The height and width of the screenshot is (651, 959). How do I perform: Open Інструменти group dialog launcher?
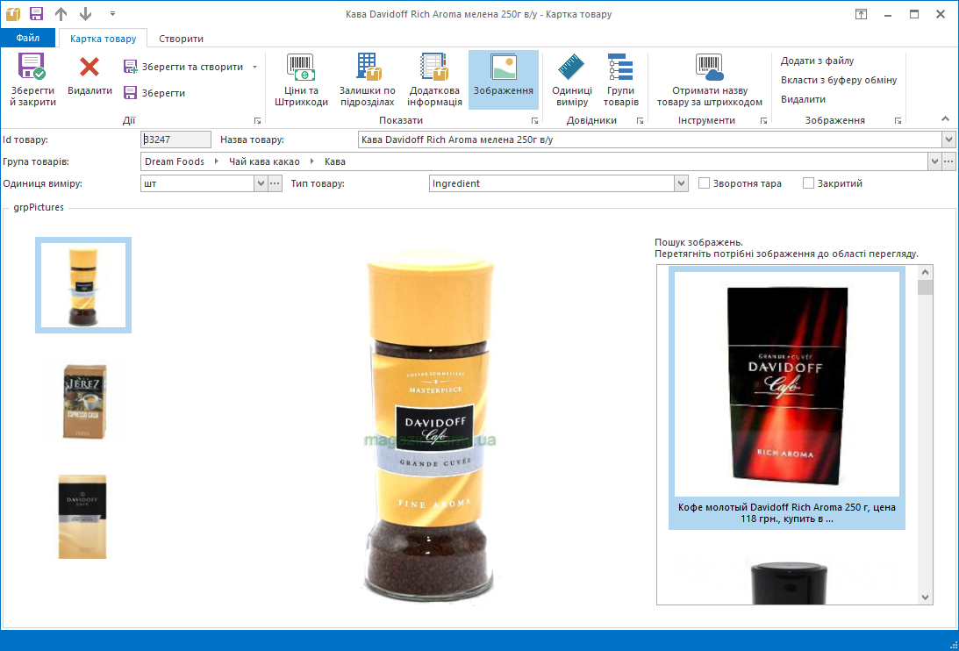(x=764, y=120)
